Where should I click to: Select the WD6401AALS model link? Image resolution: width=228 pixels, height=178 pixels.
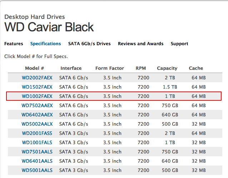(37, 161)
